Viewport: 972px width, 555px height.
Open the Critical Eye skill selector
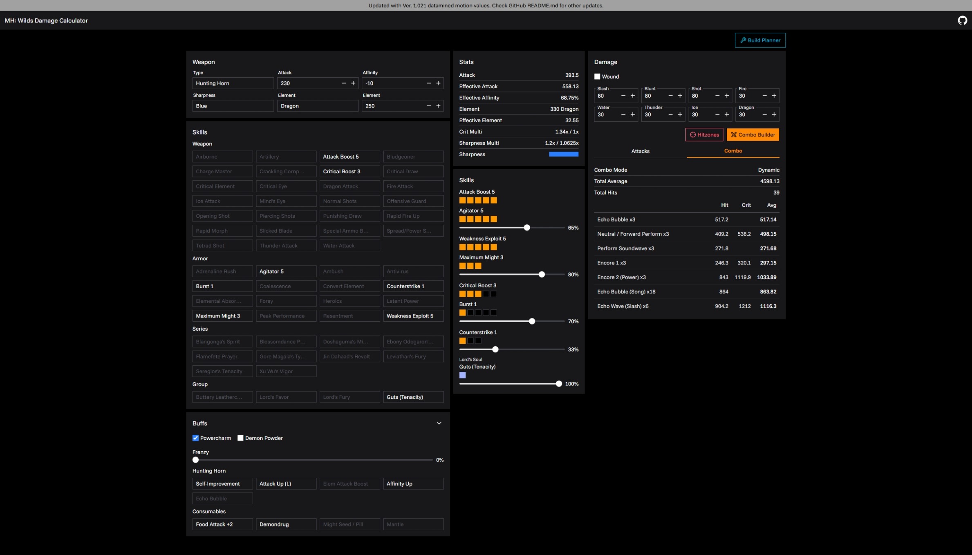click(286, 186)
